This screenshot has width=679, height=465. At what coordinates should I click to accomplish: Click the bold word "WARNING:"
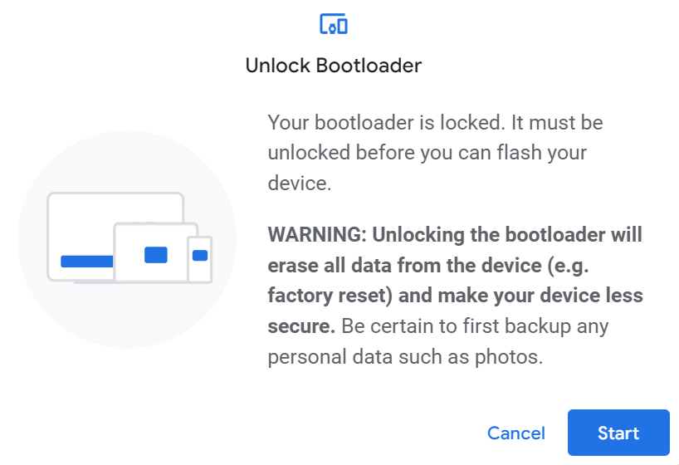[316, 233]
